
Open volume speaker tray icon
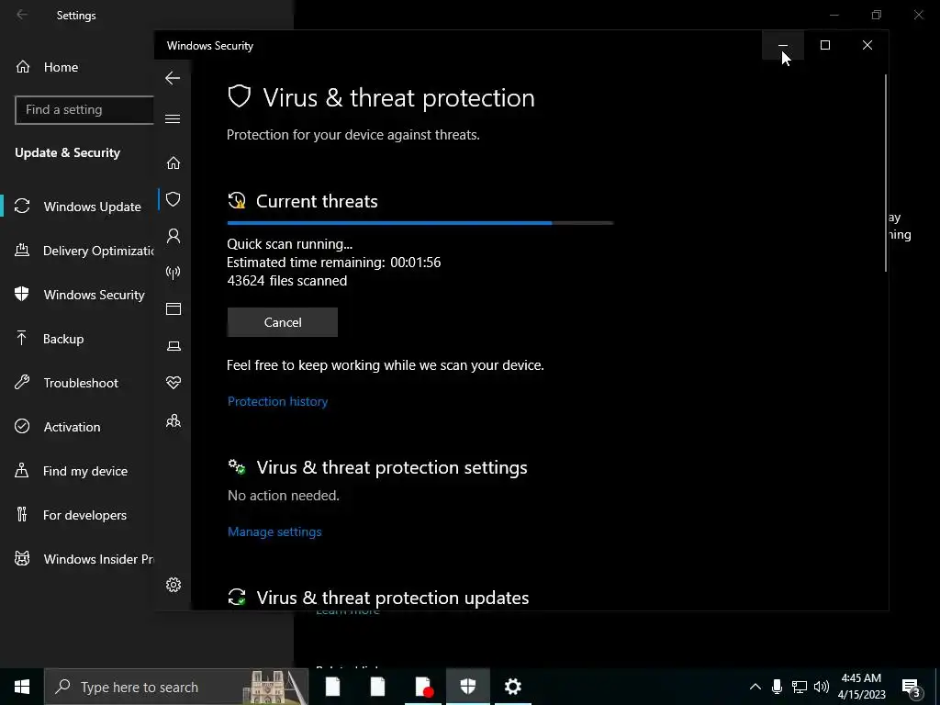822,687
